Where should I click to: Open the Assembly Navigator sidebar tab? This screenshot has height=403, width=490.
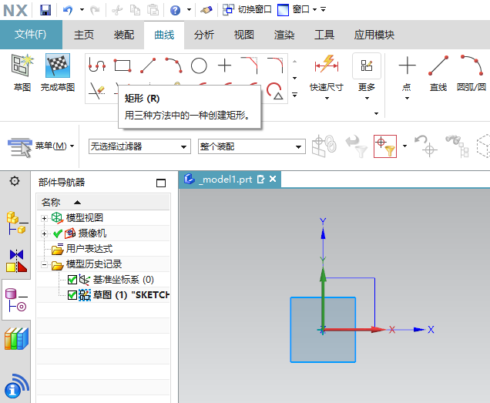tap(15, 223)
